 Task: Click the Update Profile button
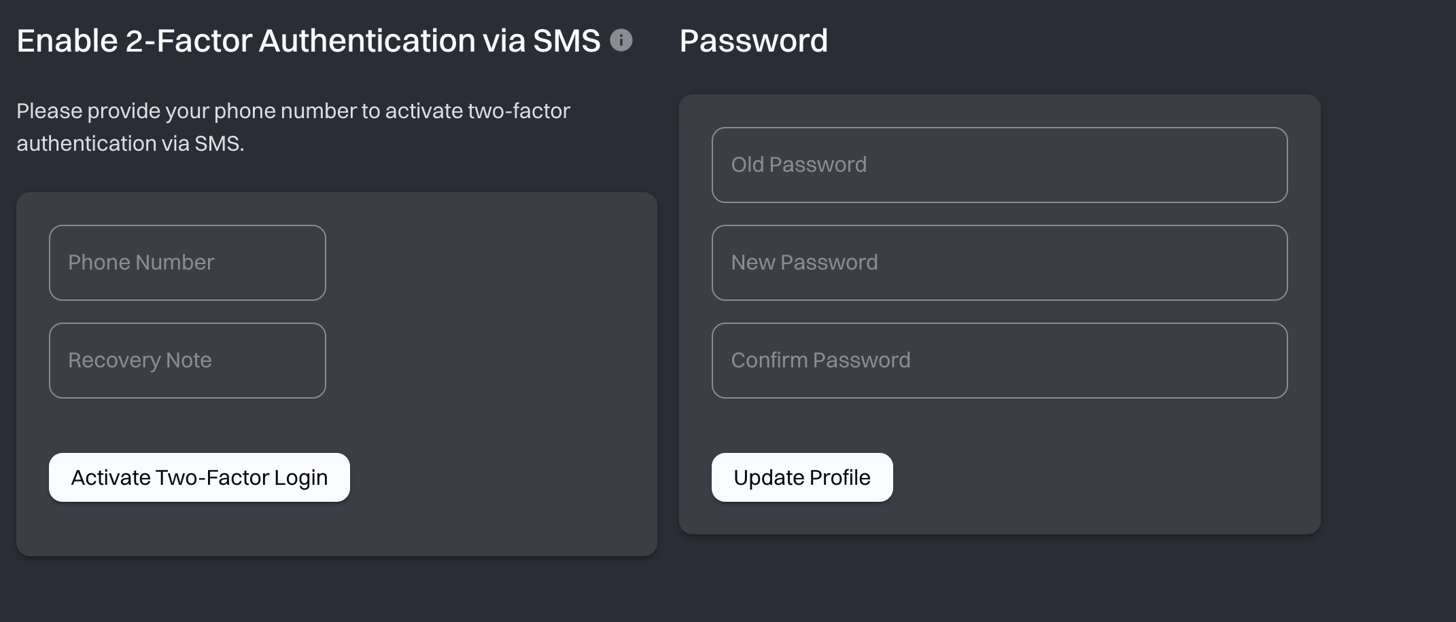(x=802, y=477)
